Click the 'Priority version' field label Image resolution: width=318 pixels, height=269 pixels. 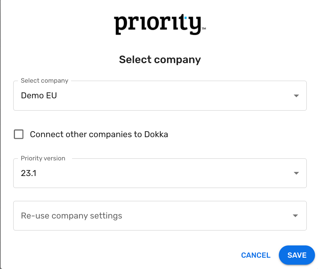coord(43,158)
